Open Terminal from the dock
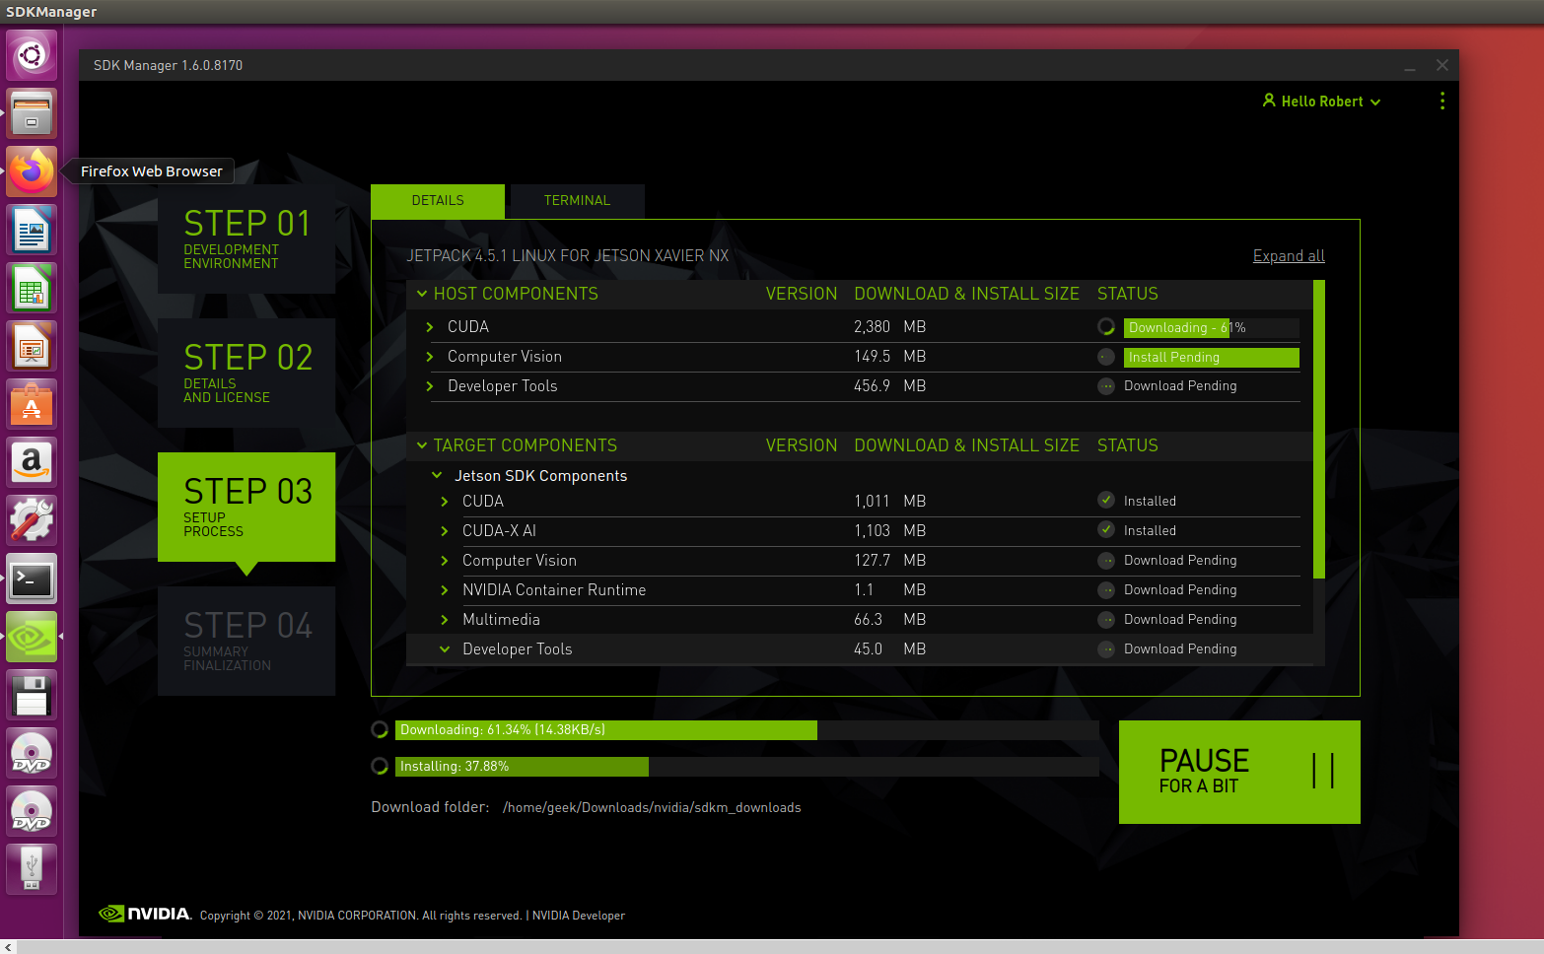1544x954 pixels. pos(32,579)
